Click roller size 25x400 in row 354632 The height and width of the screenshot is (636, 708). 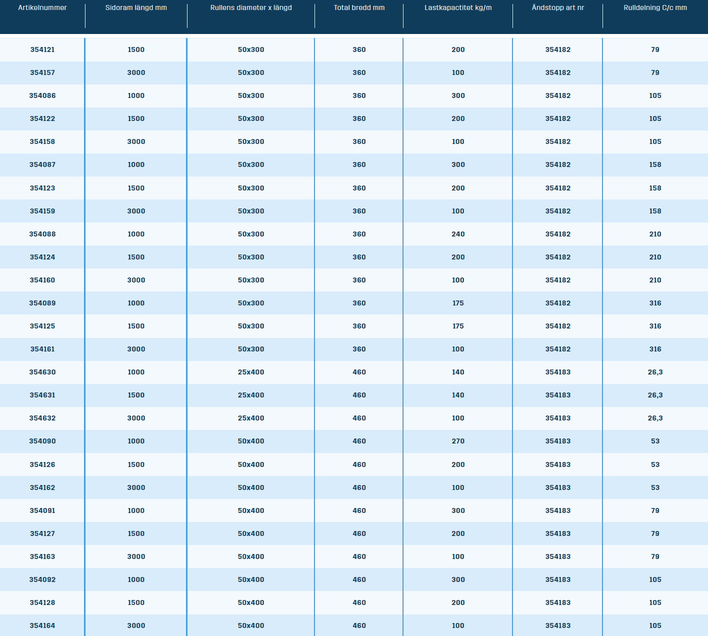(x=251, y=418)
